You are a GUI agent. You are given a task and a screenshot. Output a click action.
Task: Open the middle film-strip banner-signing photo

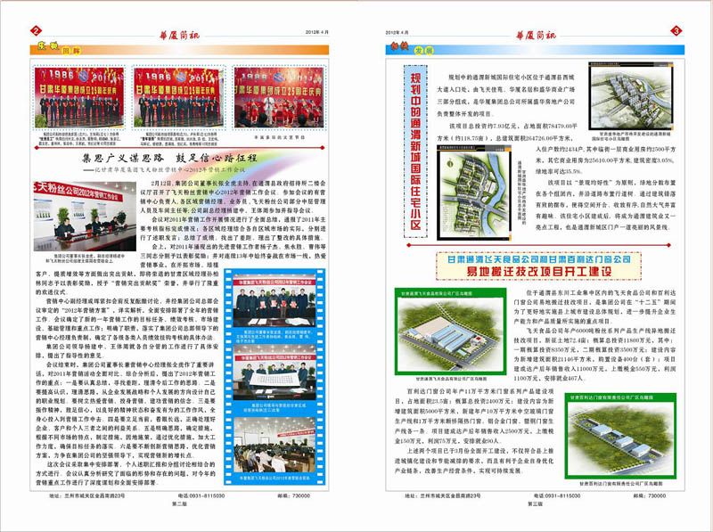[x=275, y=371]
